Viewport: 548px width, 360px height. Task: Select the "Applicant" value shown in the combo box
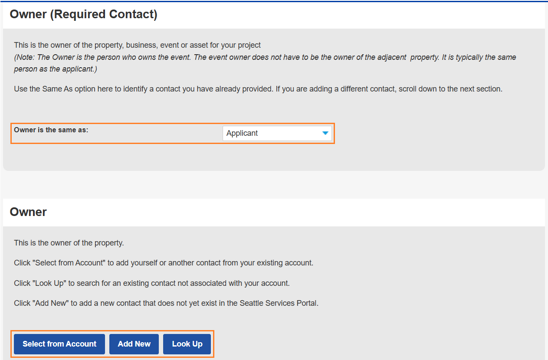pos(242,133)
